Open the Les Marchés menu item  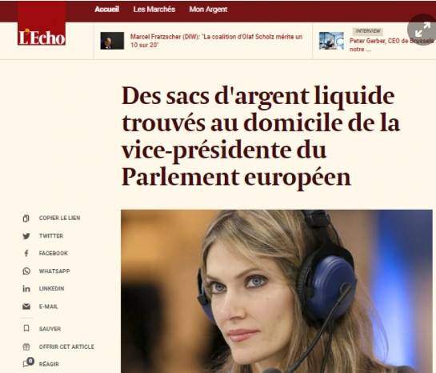coord(154,9)
